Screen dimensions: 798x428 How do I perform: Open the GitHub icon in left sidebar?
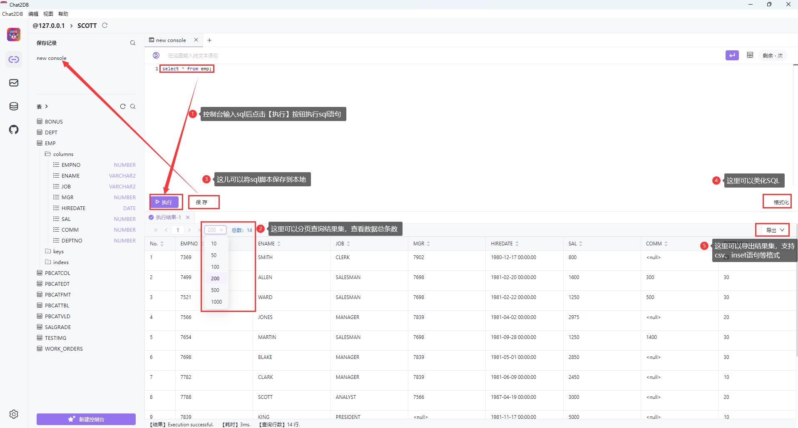pos(14,129)
